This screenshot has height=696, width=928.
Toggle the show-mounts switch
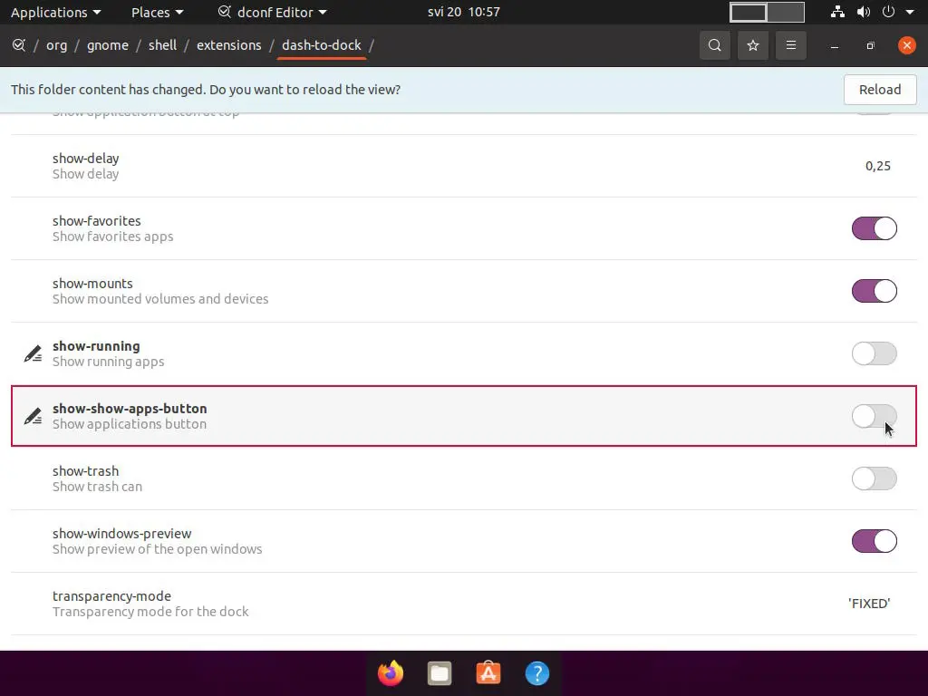coord(875,291)
